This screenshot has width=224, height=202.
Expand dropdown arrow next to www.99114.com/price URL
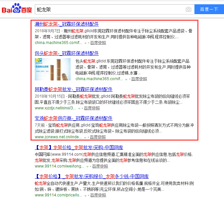coord(85,195)
